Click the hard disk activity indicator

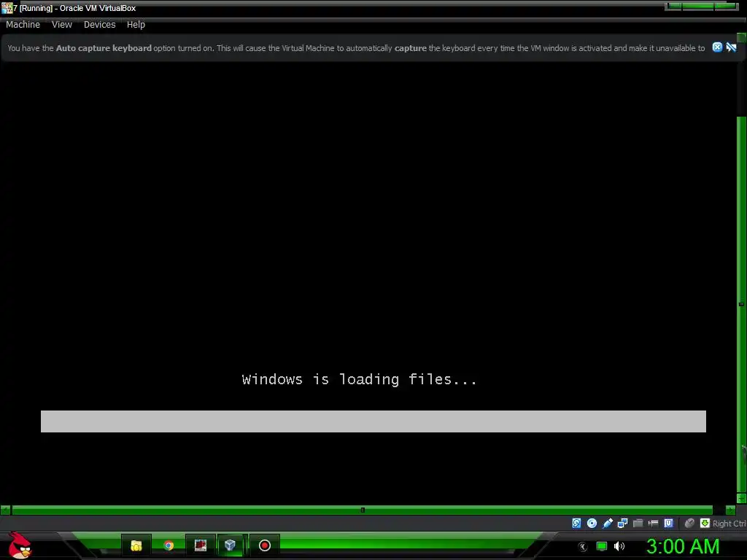click(576, 524)
